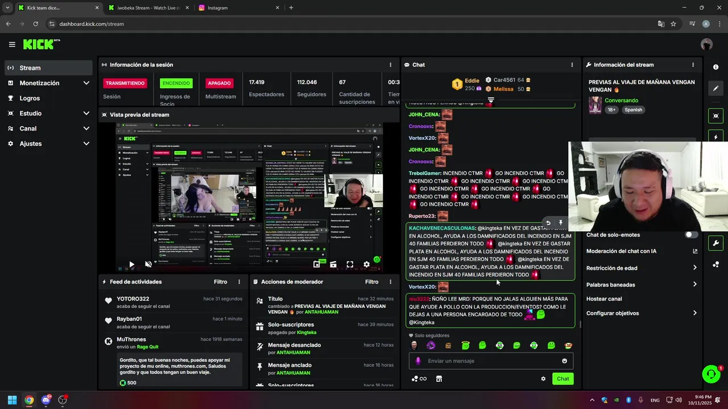Click the APAGADO Multistream badge
This screenshot has height=409, width=728.
coord(219,83)
